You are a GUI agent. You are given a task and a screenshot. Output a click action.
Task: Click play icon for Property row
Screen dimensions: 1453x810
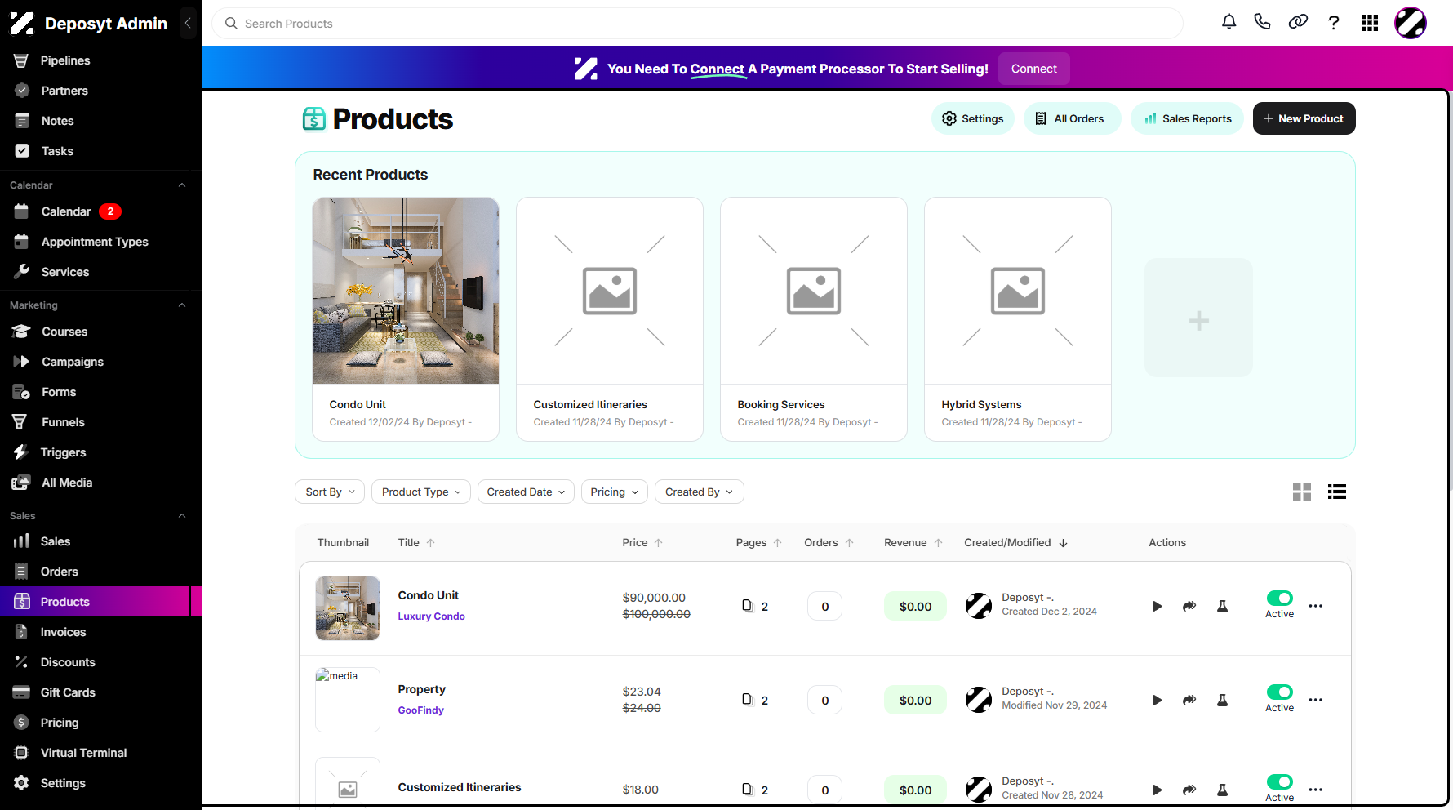point(1157,700)
